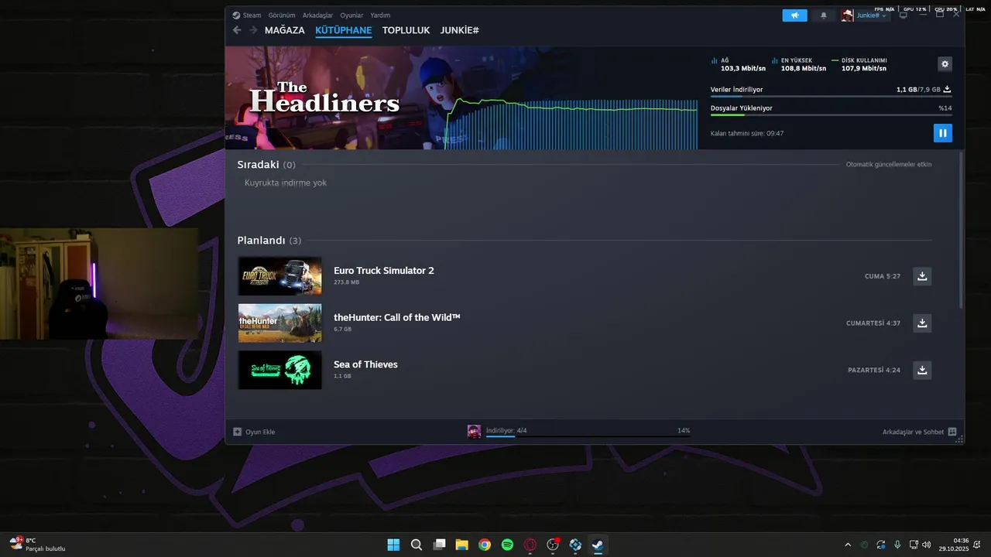Open the weather widget showing 8°C
This screenshot has width=991, height=557.
(x=37, y=545)
